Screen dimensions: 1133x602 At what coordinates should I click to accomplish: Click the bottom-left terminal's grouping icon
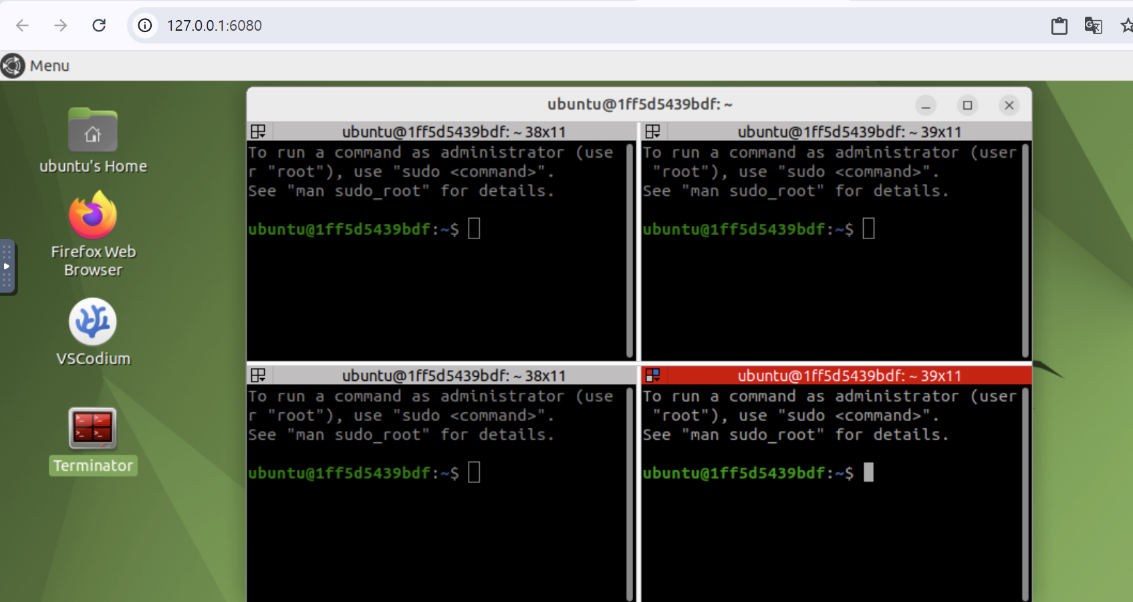[258, 375]
